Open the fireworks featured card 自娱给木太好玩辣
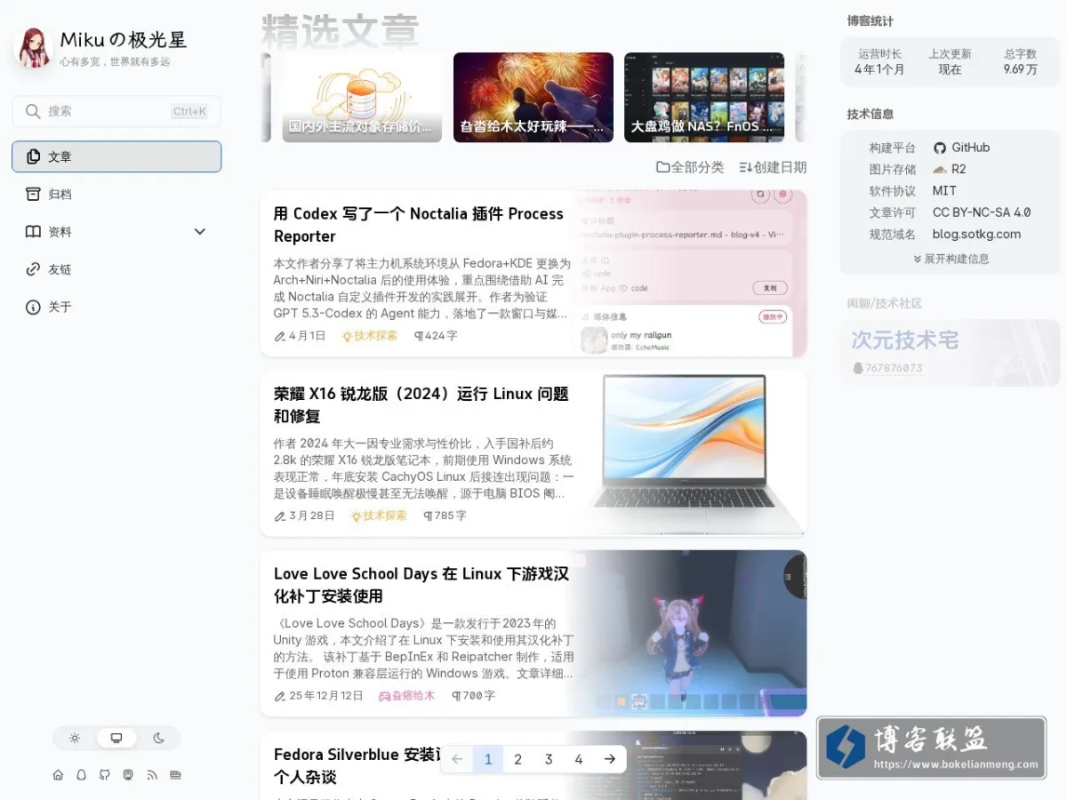This screenshot has height=800, width=1067. 533,97
